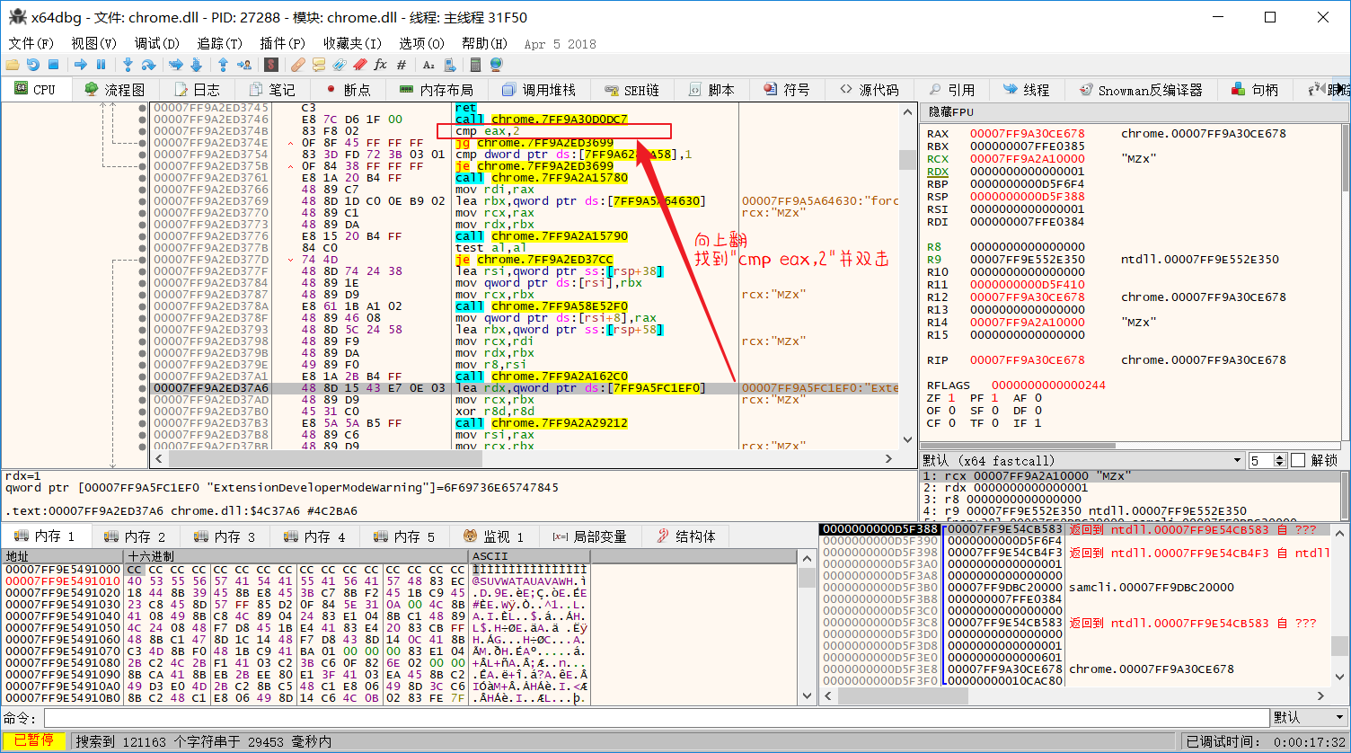Click the trace over dotted down-arrow icon
The image size is (1351, 753).
click(x=196, y=65)
